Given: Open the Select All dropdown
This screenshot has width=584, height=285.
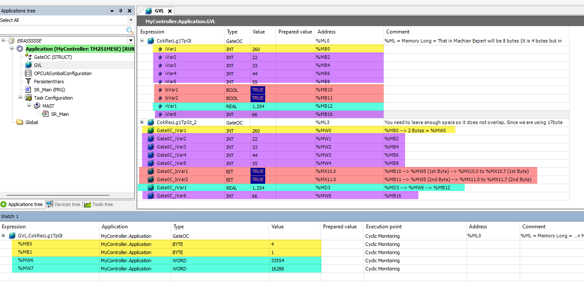Looking at the screenshot, I should click(131, 20).
